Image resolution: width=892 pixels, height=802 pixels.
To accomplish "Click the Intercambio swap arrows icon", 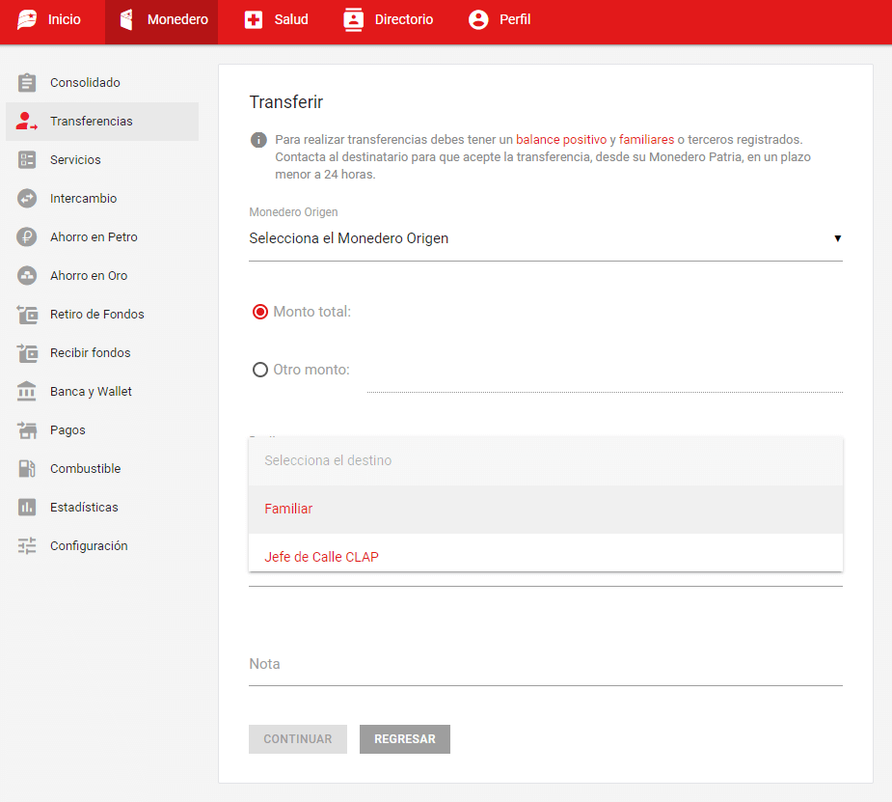I will point(27,199).
